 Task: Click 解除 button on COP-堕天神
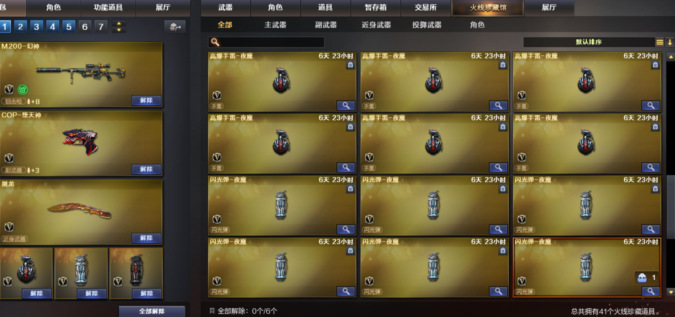146,169
